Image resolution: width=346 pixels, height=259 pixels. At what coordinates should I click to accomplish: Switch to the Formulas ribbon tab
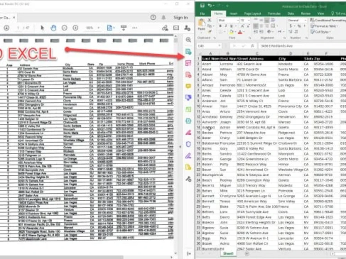point(274,14)
